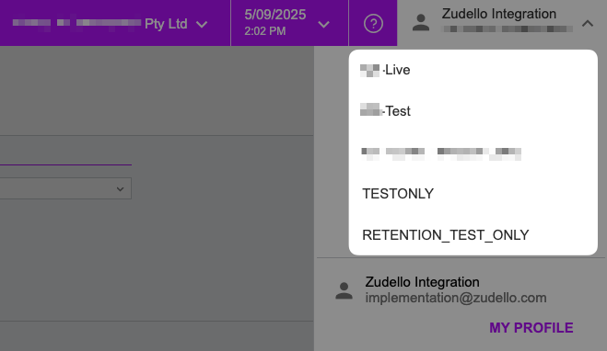Viewport: 607px width, 351px height.
Task: Choose TESTONLY from the list
Action: tap(473, 194)
